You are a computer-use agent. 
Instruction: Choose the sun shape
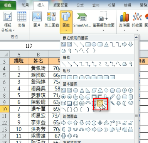click(118, 103)
